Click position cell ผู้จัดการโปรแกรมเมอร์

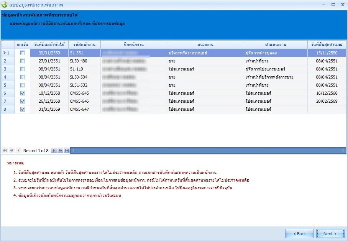[276, 69]
